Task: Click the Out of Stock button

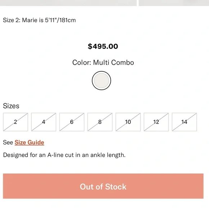Action: (103, 186)
